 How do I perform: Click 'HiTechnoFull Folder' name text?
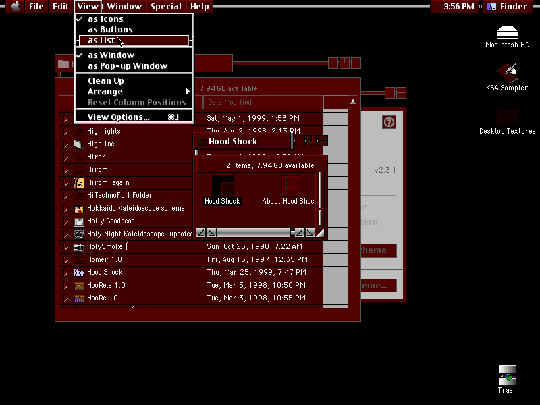click(120, 195)
